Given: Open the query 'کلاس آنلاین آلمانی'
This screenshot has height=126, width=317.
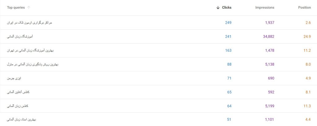Looking at the screenshot, I should 18,92.
